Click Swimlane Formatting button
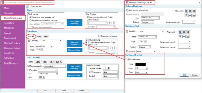Image resolution: width=202 pixels, height=93 pixels. pyautogui.click(x=74, y=43)
